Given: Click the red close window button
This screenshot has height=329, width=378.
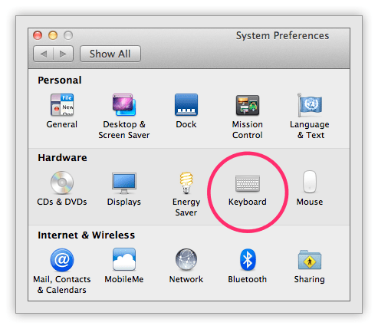Looking at the screenshot, I should pyautogui.click(x=38, y=35).
